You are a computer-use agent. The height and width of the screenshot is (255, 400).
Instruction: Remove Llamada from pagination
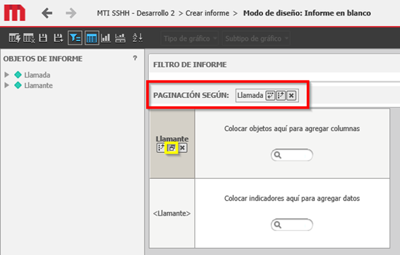pos(291,96)
